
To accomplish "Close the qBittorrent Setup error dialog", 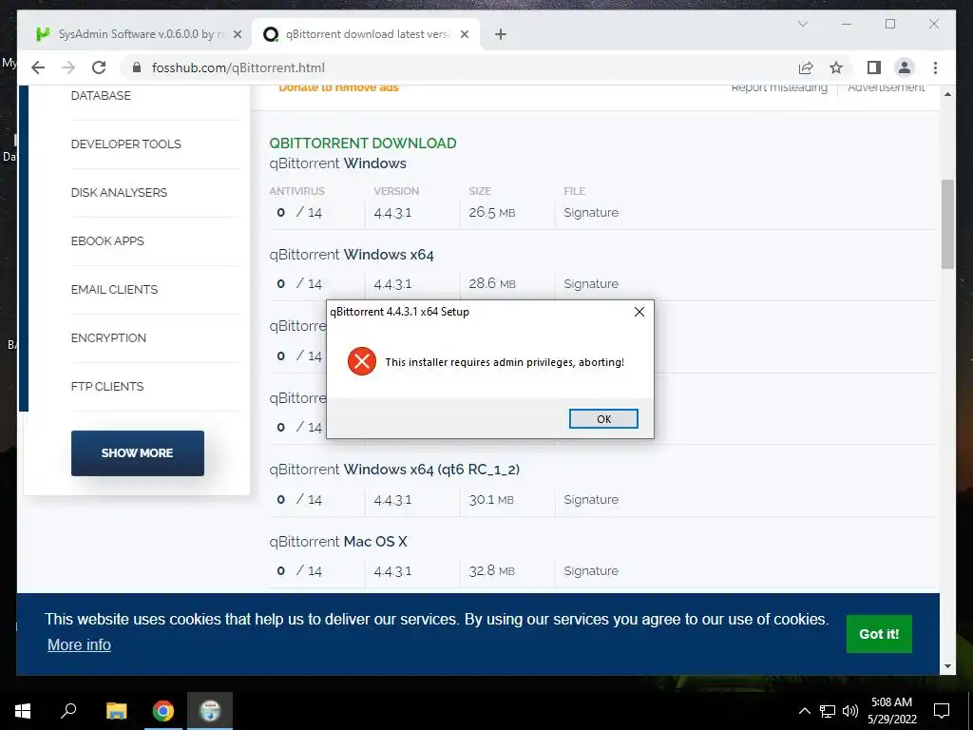I will pyautogui.click(x=639, y=312).
